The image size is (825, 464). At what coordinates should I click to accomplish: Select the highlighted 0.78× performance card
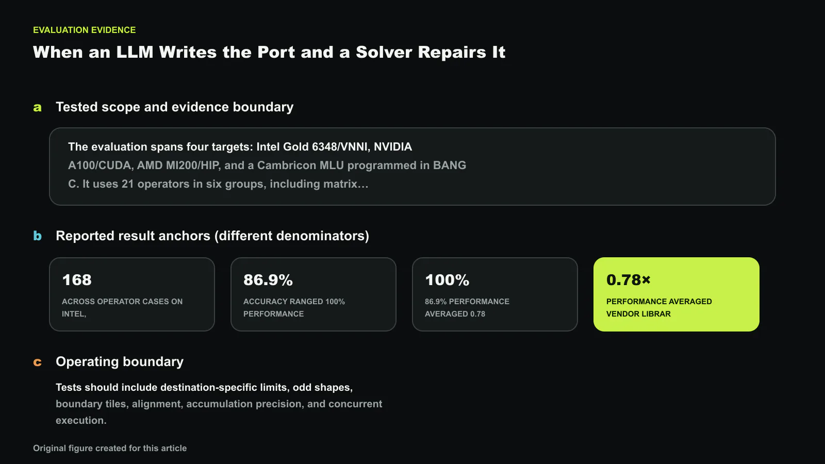[676, 294]
